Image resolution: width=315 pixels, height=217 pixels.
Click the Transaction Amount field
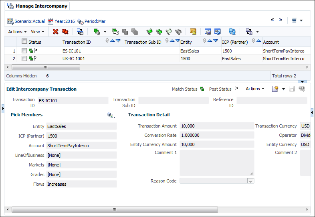pyautogui.click(x=217, y=126)
